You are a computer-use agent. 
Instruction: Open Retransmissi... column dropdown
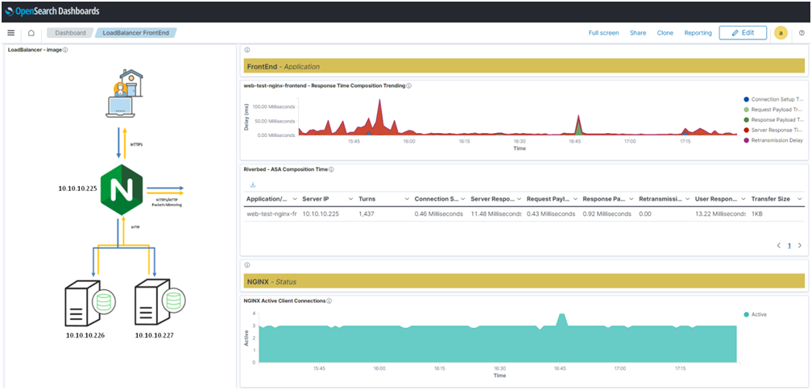pos(688,199)
